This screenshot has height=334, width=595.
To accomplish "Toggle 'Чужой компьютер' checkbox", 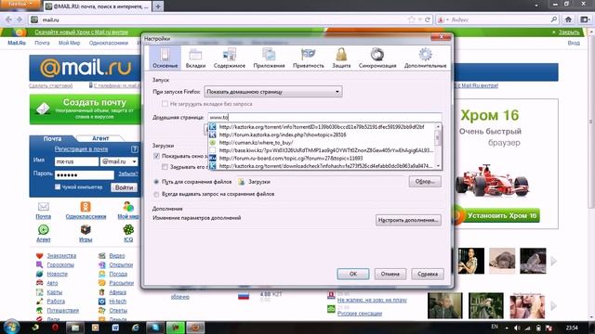I will pyautogui.click(x=58, y=186).
